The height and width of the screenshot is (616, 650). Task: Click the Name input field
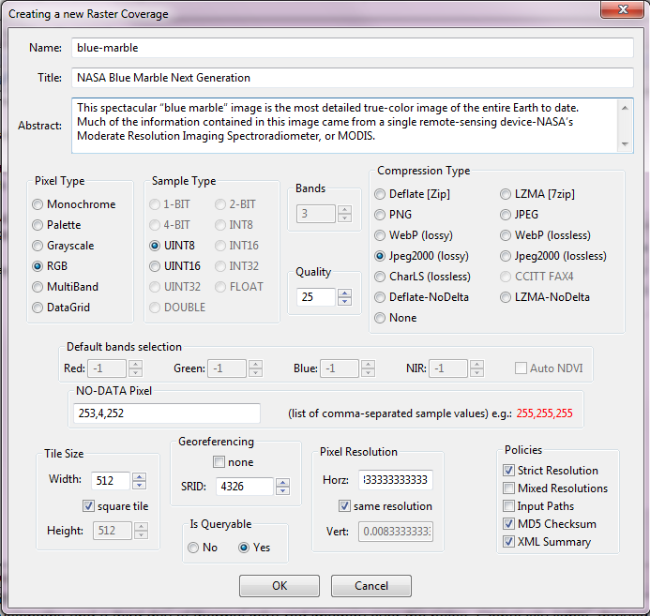[353, 48]
